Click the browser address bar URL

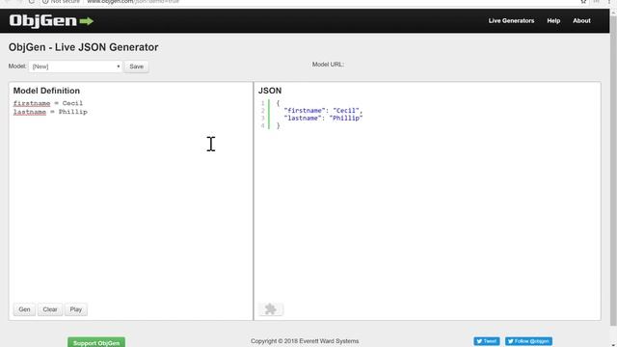pyautogui.click(x=133, y=2)
